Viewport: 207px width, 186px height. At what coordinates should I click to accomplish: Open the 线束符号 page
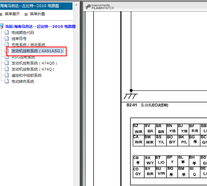(19, 39)
